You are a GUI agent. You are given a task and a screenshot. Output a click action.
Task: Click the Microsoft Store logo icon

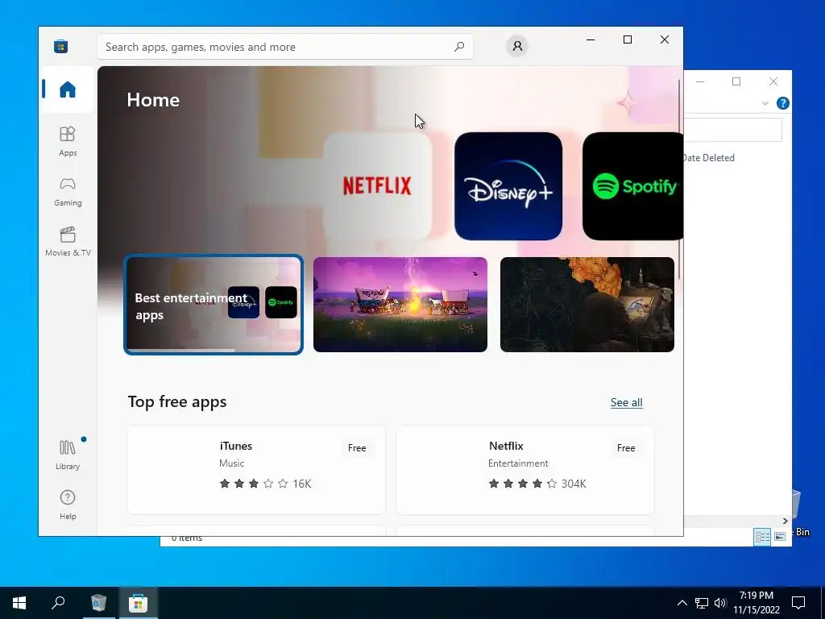60,46
